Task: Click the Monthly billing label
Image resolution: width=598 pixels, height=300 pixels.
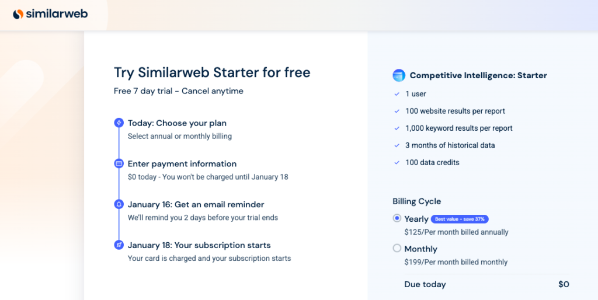Action: pyautogui.click(x=421, y=249)
